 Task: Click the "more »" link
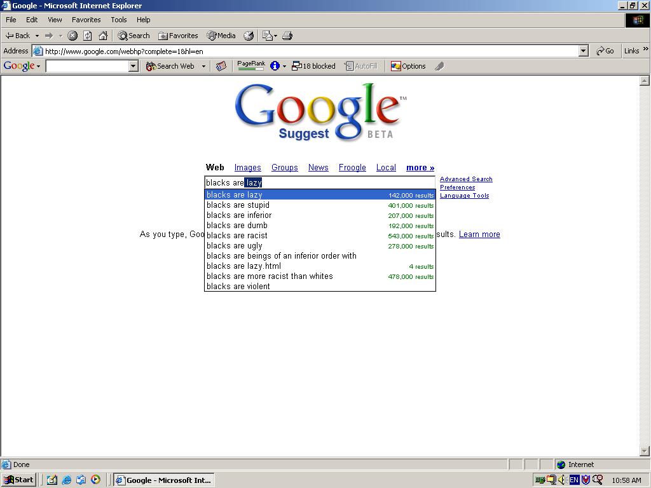[420, 168]
